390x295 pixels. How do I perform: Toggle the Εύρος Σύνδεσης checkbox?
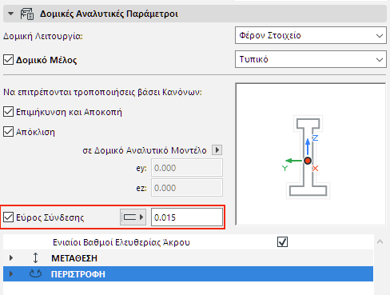pos(8,217)
